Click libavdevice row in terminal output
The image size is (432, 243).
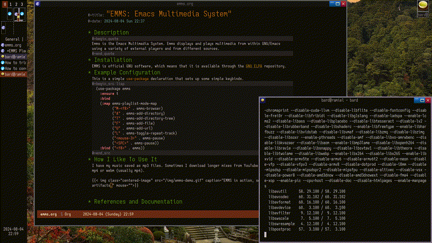pos(306,207)
